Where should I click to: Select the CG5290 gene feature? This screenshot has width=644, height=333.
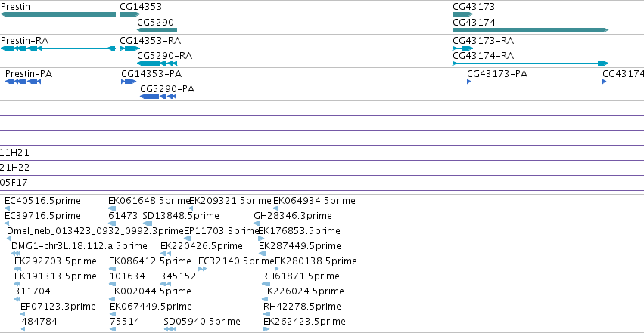tap(157, 30)
